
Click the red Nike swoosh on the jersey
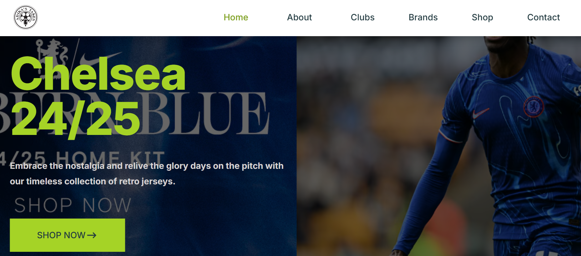[481, 113]
